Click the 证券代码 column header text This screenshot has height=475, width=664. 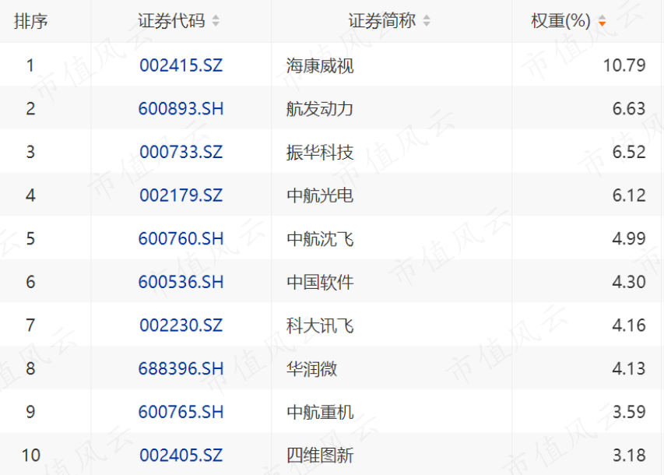click(x=171, y=21)
